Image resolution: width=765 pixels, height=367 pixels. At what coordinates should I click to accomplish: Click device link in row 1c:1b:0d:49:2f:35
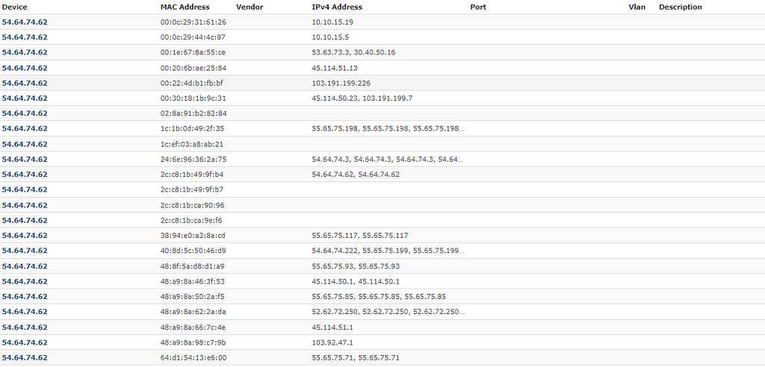click(x=25, y=128)
